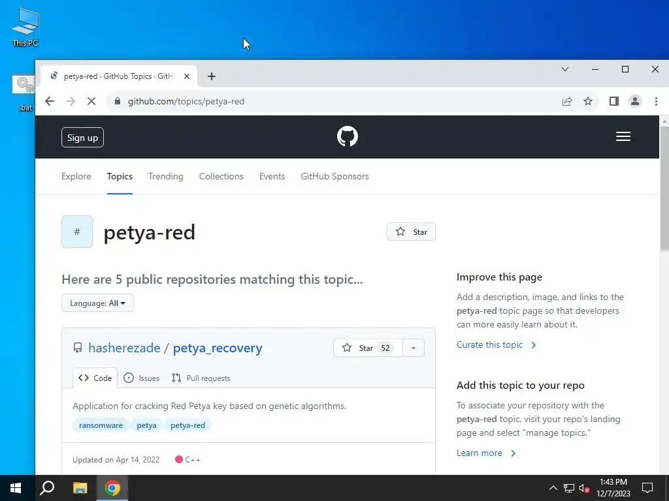Click the red C++ language color dot
The height and width of the screenshot is (501, 669).
click(179, 459)
